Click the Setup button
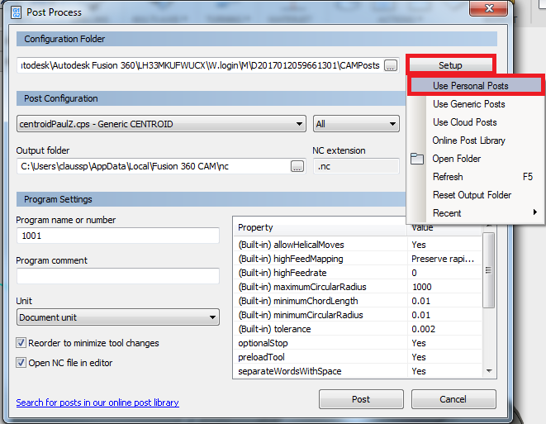Screen dimensions: 546x424 (x=450, y=65)
